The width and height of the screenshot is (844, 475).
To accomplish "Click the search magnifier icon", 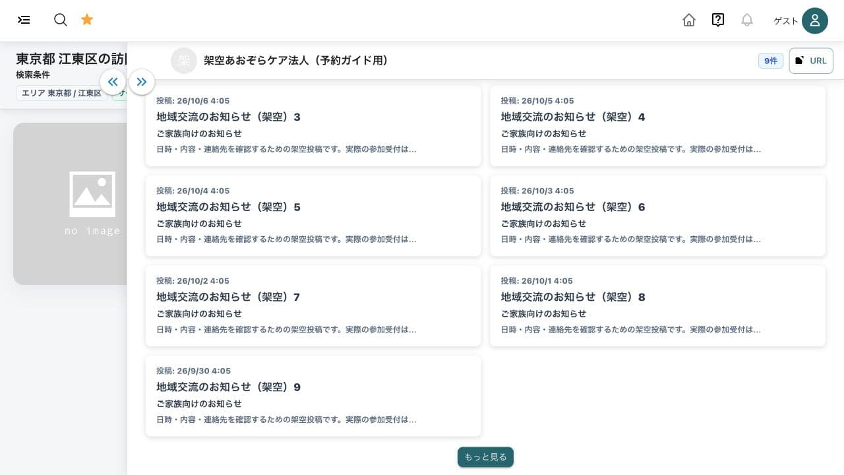I will [x=61, y=20].
